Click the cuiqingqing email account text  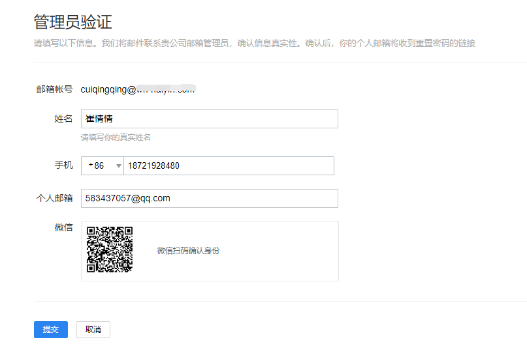click(137, 90)
